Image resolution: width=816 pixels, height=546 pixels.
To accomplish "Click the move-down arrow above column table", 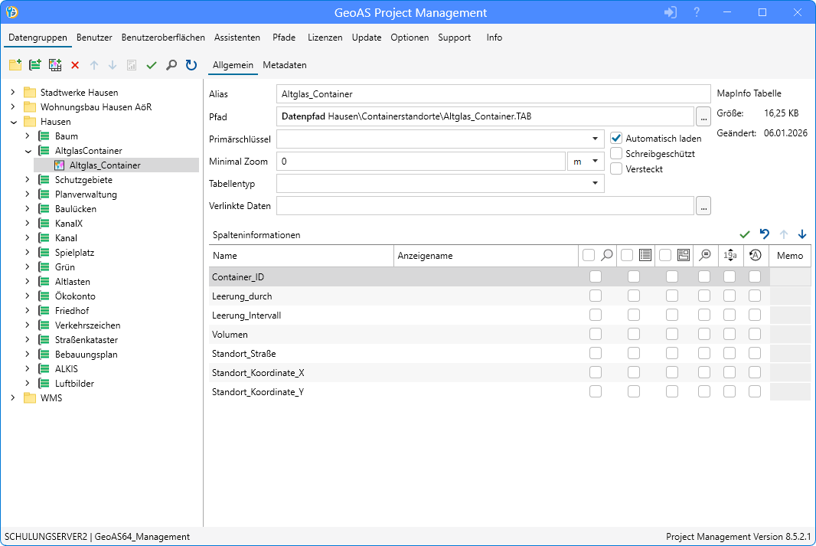I will (x=802, y=234).
